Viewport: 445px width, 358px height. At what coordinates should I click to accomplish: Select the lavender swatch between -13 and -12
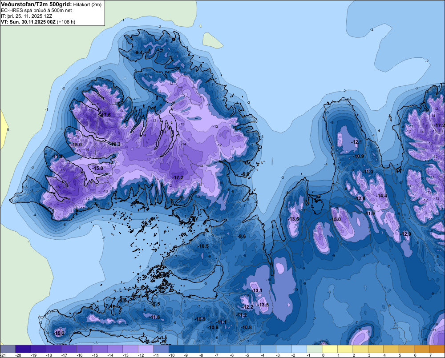pyautogui.click(x=130, y=349)
